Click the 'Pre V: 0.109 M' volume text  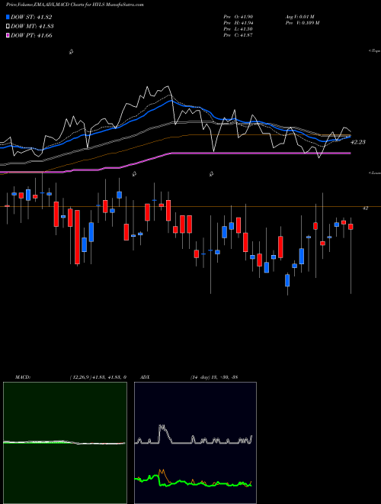[x=302, y=23]
